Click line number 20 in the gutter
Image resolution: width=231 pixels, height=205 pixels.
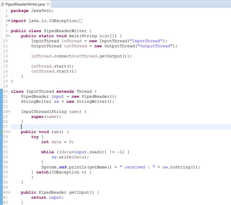[5, 91]
